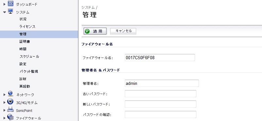Click the 管理者名 admin input field

click(162, 83)
